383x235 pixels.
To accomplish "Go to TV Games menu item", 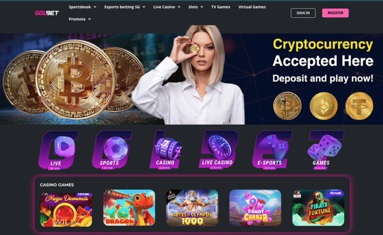I will pyautogui.click(x=220, y=7).
